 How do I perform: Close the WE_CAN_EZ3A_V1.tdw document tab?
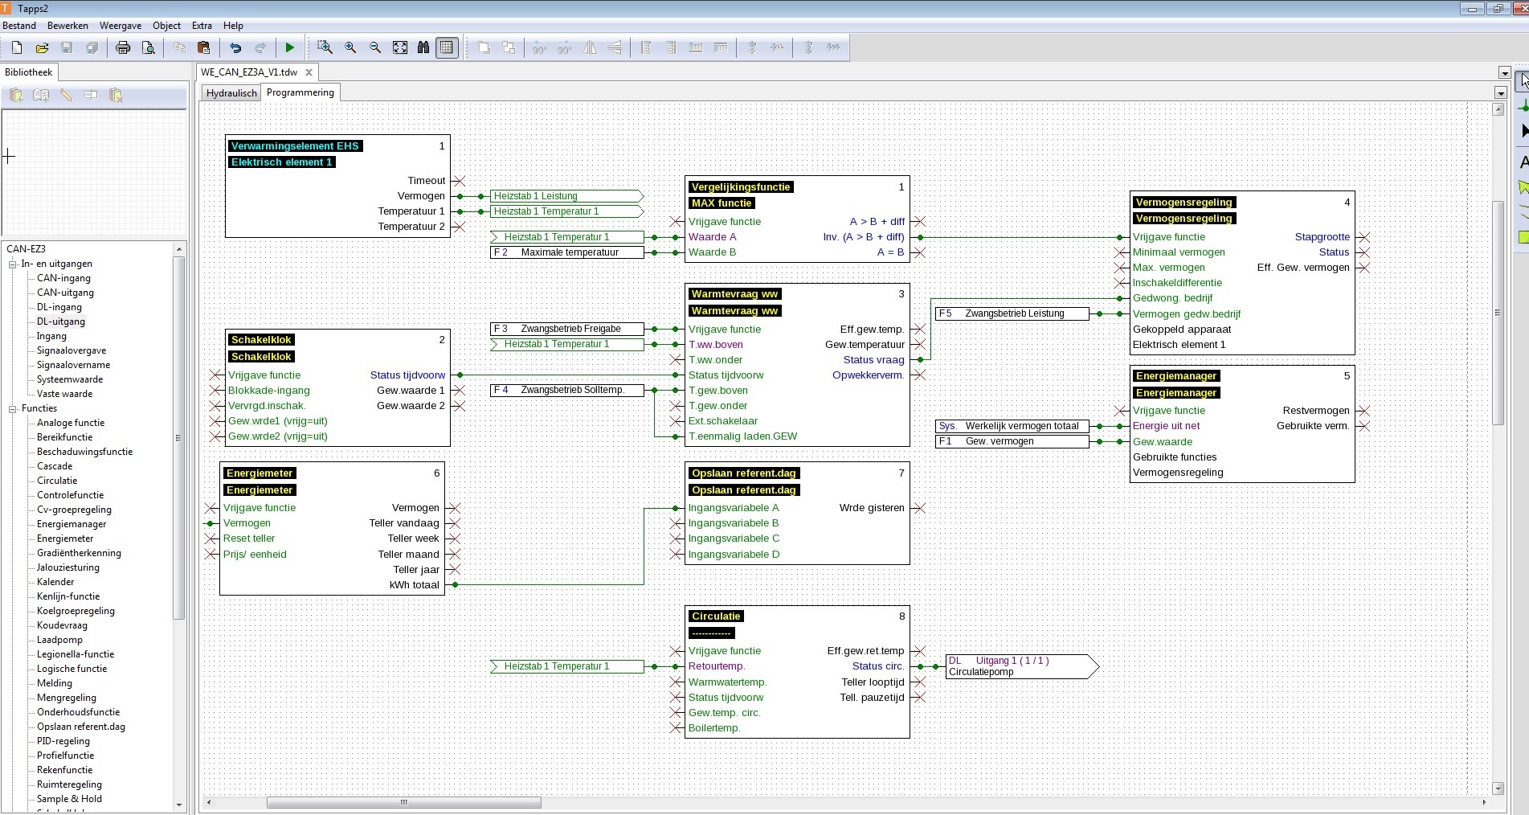click(309, 72)
